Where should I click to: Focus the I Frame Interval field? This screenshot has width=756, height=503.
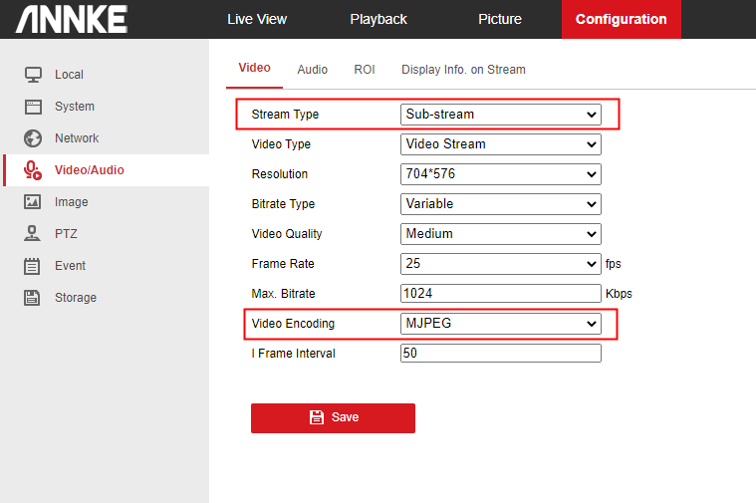click(x=500, y=354)
